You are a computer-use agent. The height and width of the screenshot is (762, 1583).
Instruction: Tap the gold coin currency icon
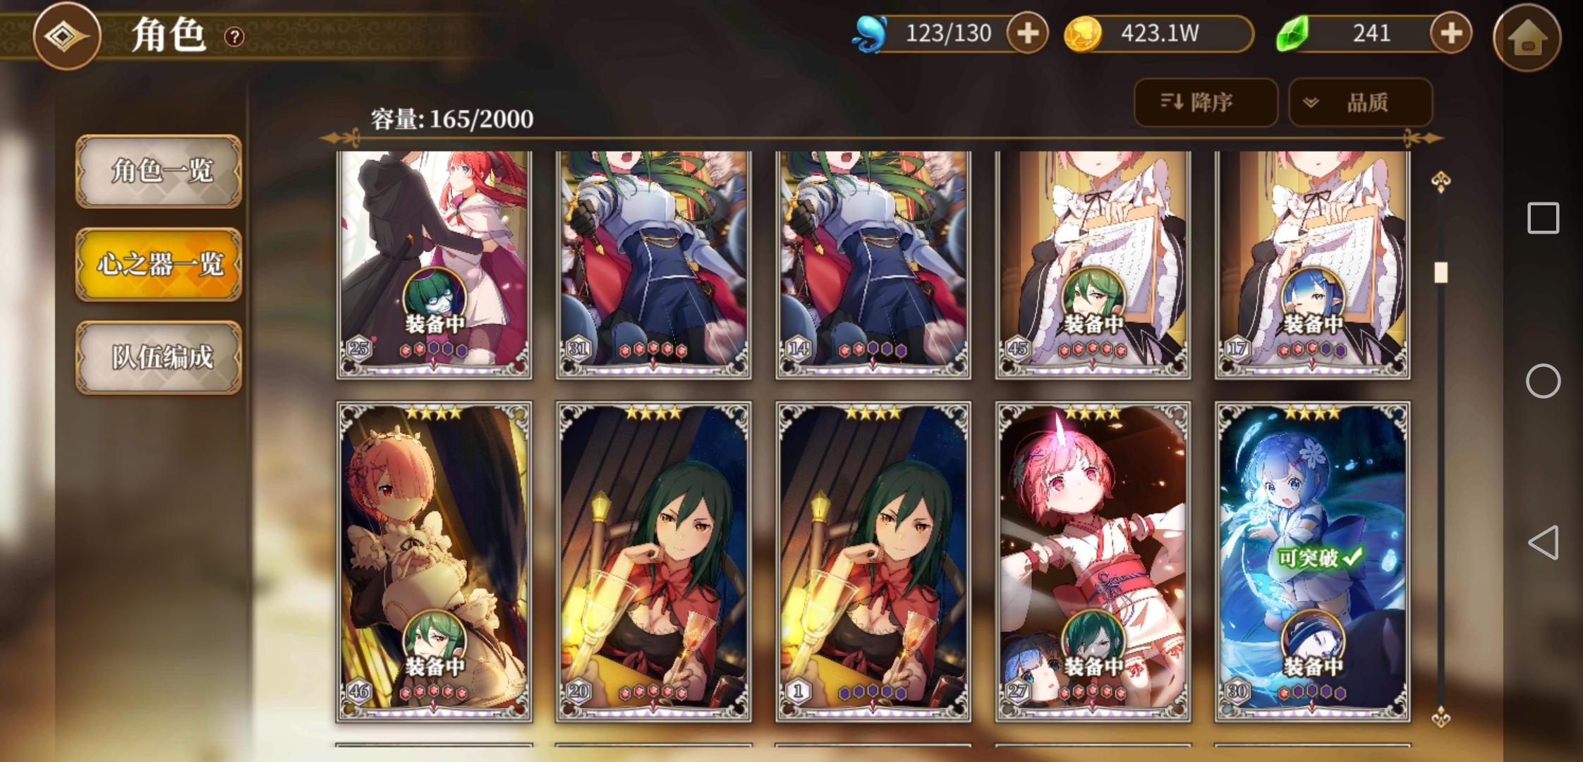point(1083,34)
